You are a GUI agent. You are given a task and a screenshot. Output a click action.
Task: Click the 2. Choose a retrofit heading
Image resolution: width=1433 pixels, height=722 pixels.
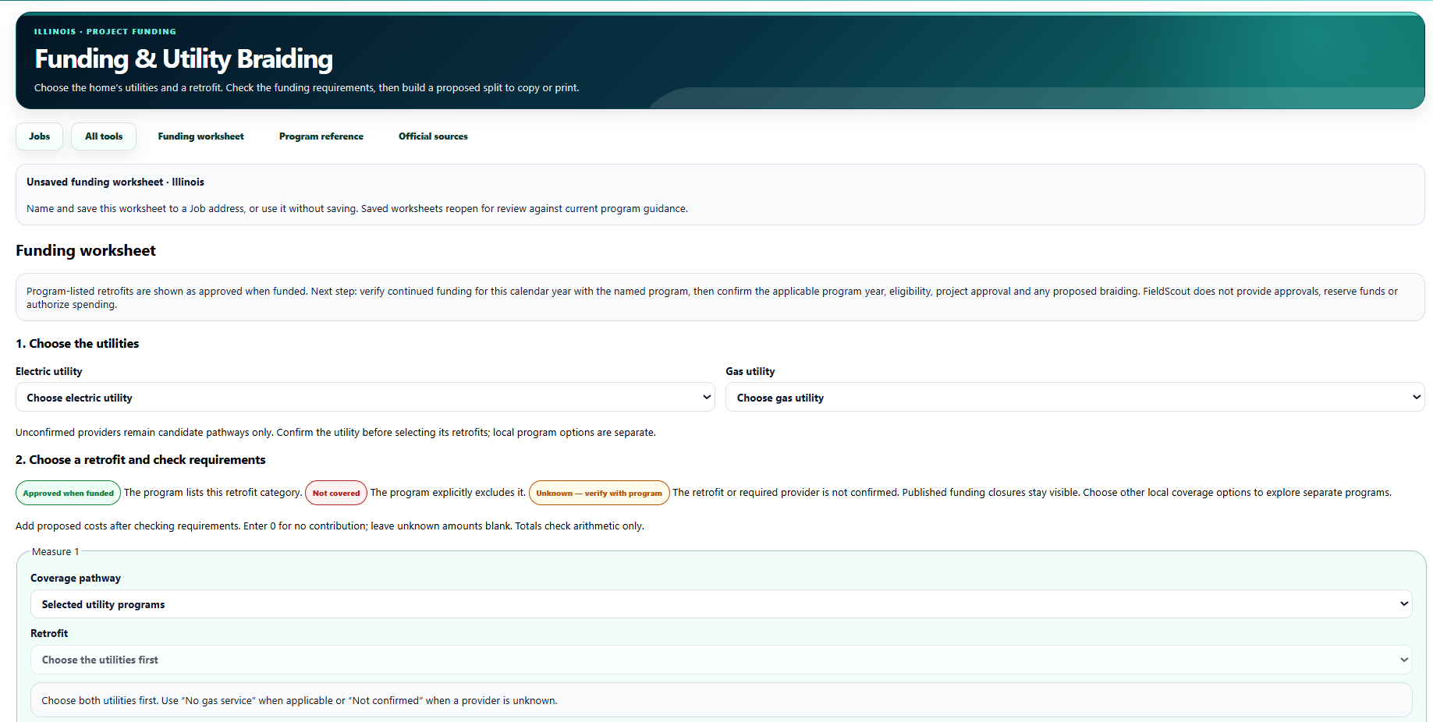[x=140, y=460]
